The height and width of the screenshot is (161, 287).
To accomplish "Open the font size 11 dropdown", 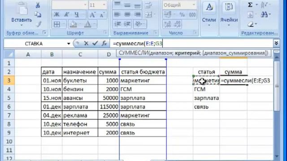I will (x=104, y=5).
